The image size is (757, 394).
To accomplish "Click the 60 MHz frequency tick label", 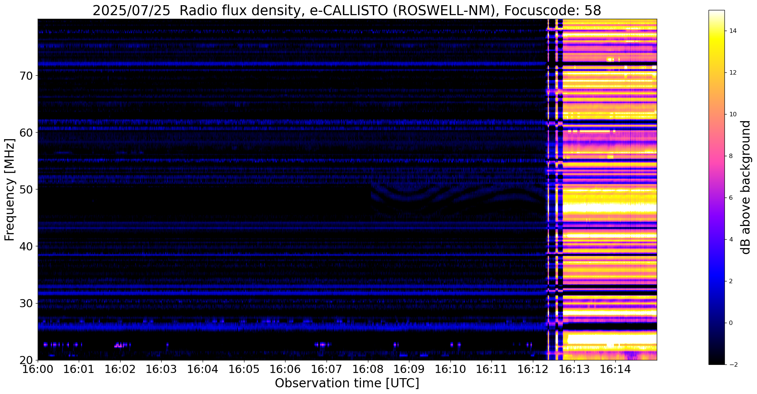I will (x=26, y=133).
